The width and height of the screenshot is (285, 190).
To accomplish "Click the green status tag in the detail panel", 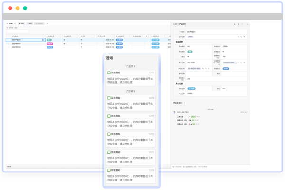I will [190, 52].
